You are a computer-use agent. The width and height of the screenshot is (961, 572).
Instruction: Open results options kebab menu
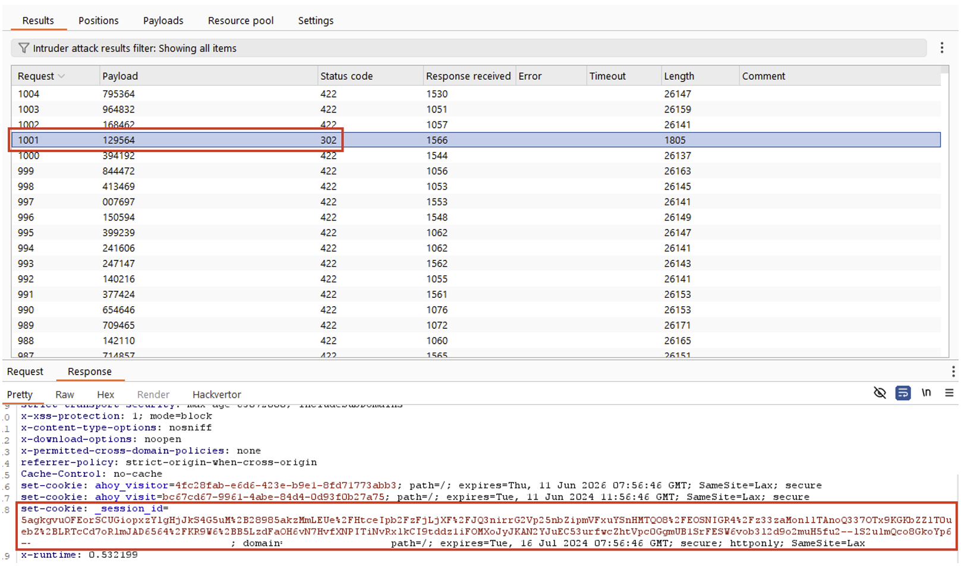[x=941, y=48]
